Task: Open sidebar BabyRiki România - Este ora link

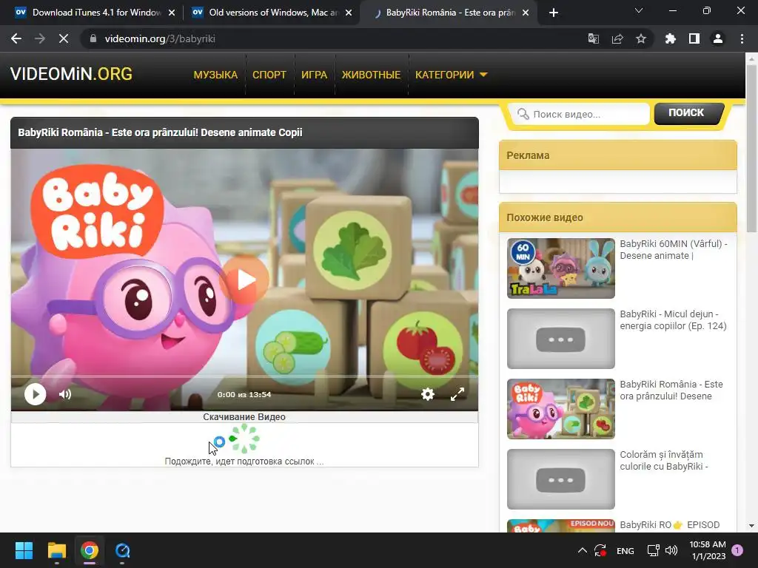Action: click(671, 390)
